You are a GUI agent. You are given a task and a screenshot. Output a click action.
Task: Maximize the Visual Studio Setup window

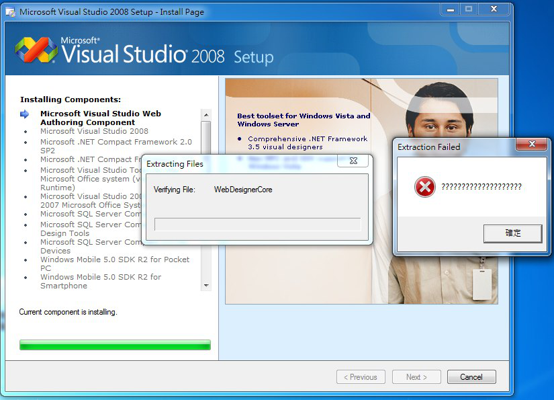click(469, 9)
